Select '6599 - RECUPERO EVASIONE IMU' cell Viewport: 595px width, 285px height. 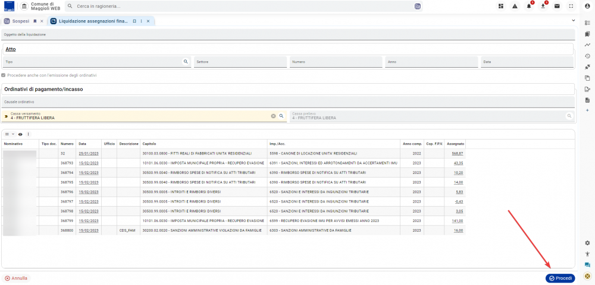[334, 221]
